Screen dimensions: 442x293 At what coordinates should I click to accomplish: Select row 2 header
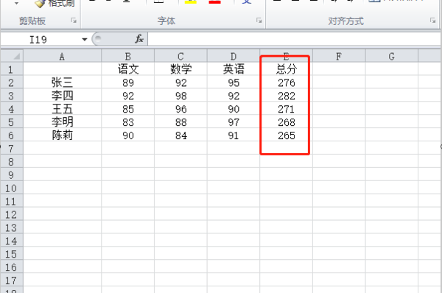[x=12, y=82]
